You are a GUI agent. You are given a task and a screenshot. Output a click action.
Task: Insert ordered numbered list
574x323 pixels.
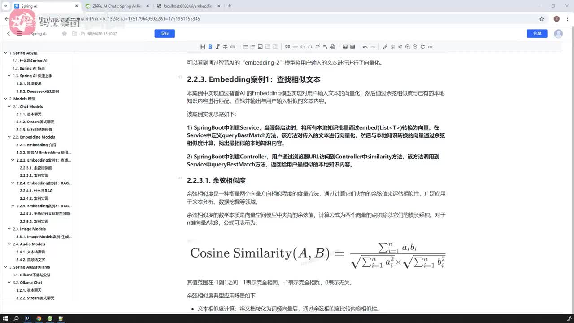point(252,47)
